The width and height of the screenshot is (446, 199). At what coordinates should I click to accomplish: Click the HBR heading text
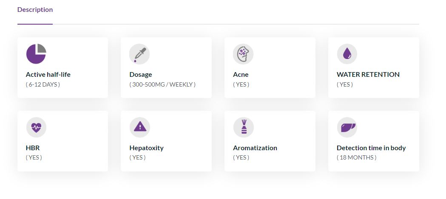click(x=33, y=148)
